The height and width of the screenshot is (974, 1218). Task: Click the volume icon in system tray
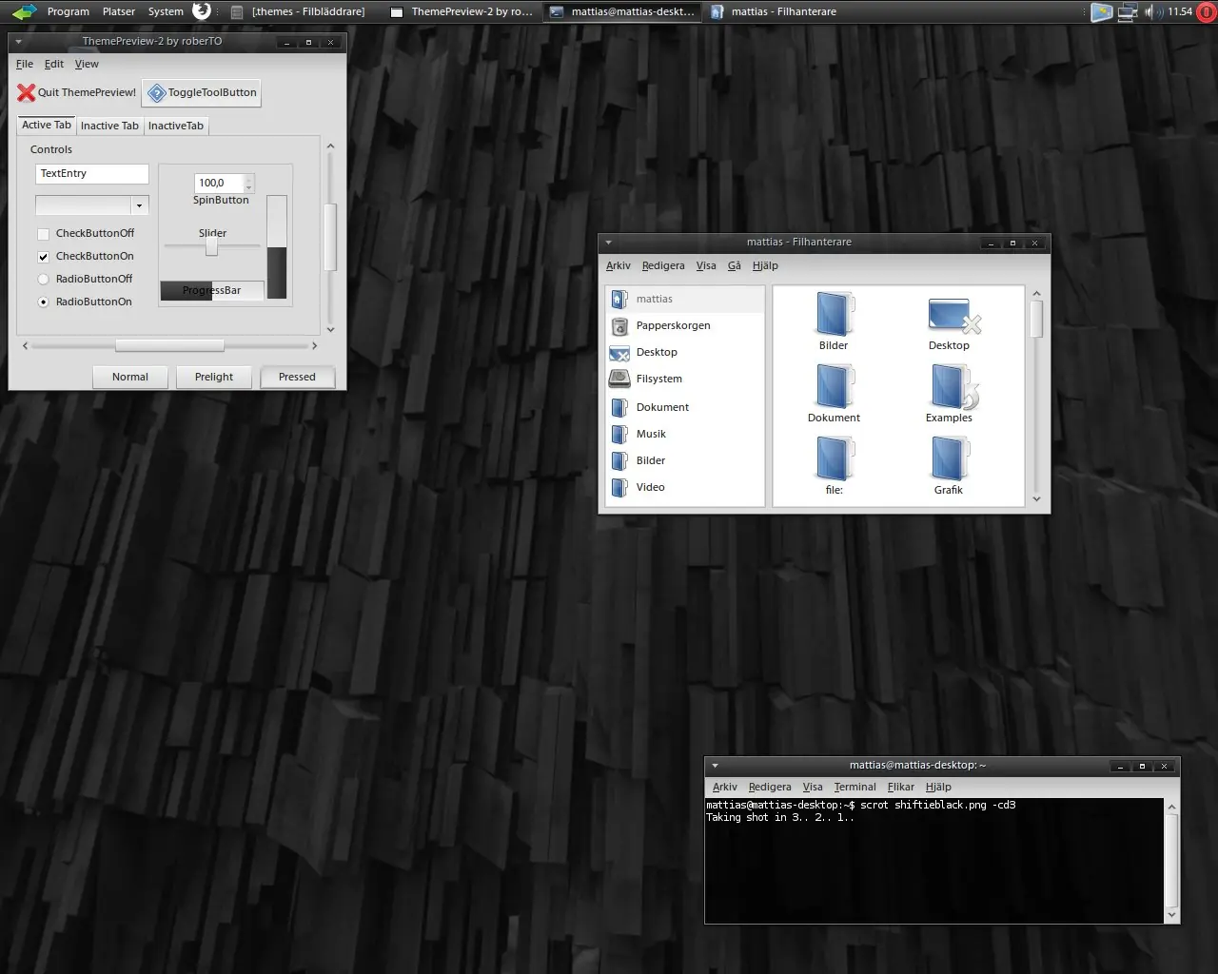(x=1153, y=11)
